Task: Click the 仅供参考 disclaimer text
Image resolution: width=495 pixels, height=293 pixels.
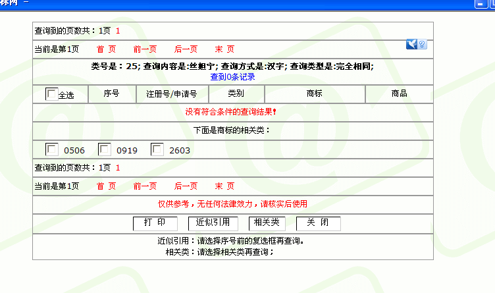Action: click(232, 204)
